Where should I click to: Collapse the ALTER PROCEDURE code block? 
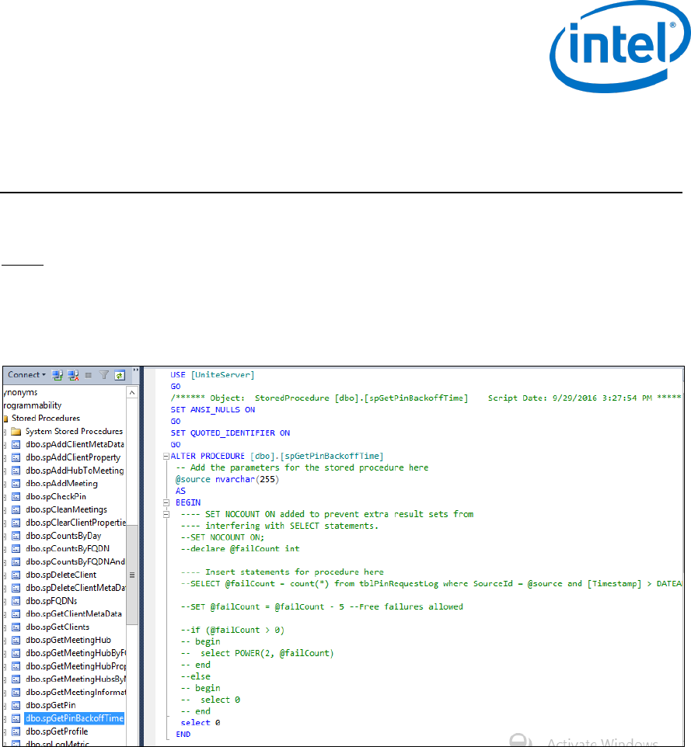[x=166, y=456]
